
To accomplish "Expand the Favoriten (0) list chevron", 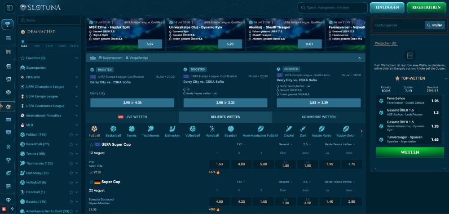I will [76, 58].
